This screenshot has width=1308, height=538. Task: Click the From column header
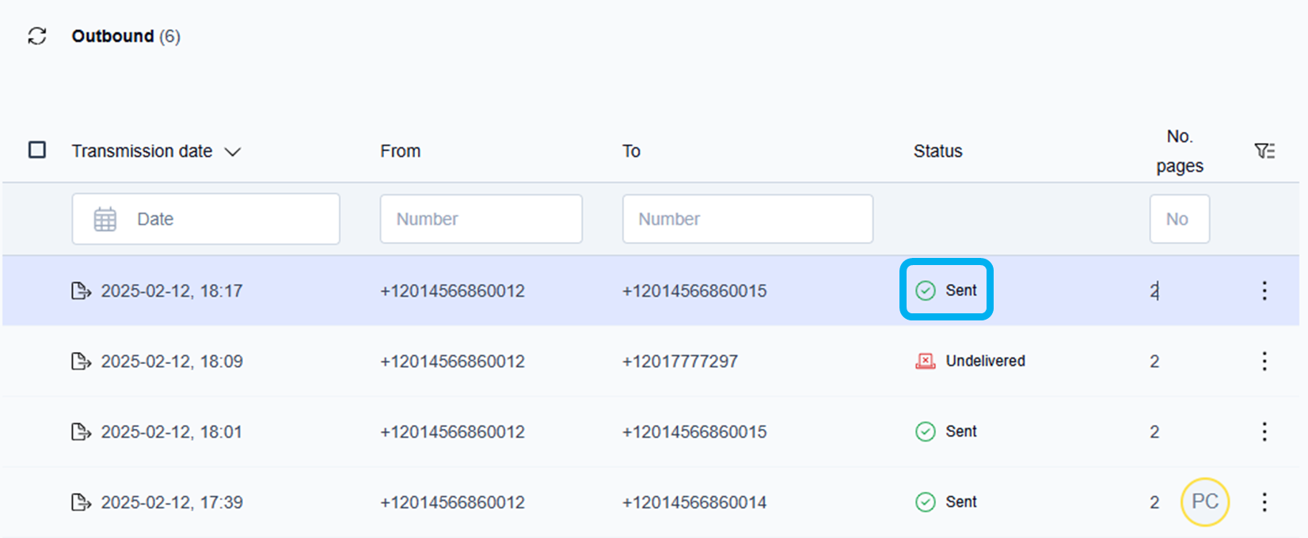coord(400,151)
